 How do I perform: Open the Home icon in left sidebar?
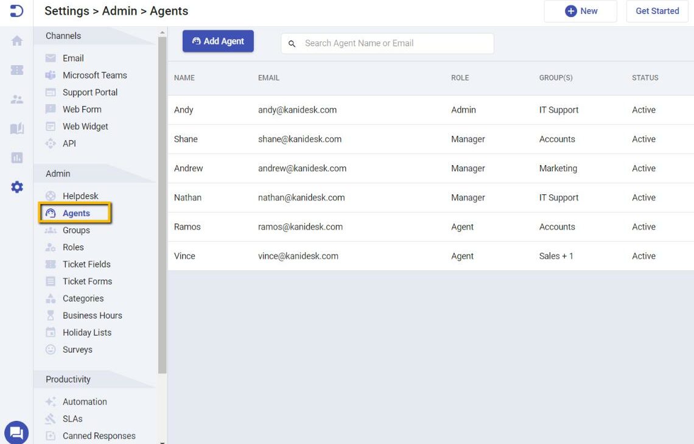pos(16,41)
